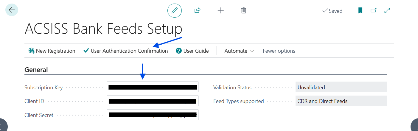This screenshot has width=418, height=131.
Task: Click Fewer options link
Action: (x=279, y=51)
